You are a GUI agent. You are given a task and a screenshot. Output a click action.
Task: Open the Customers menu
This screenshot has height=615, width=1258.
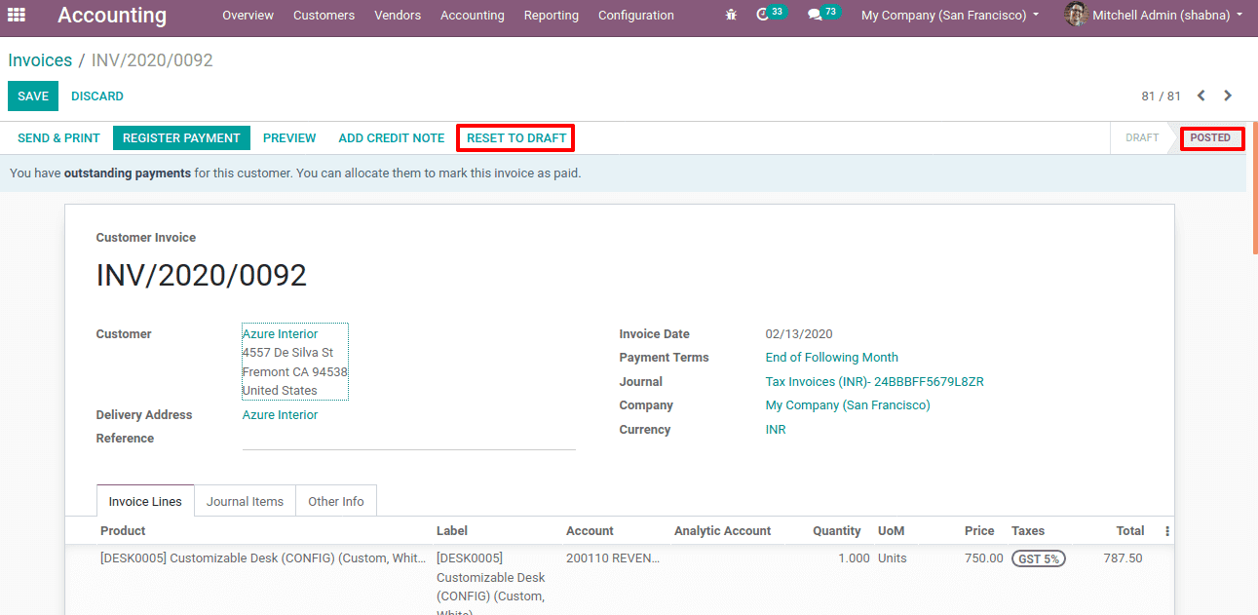click(x=324, y=16)
